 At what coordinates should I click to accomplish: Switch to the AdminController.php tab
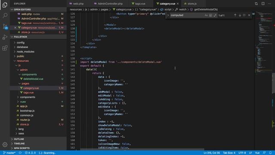[x=110, y=3]
